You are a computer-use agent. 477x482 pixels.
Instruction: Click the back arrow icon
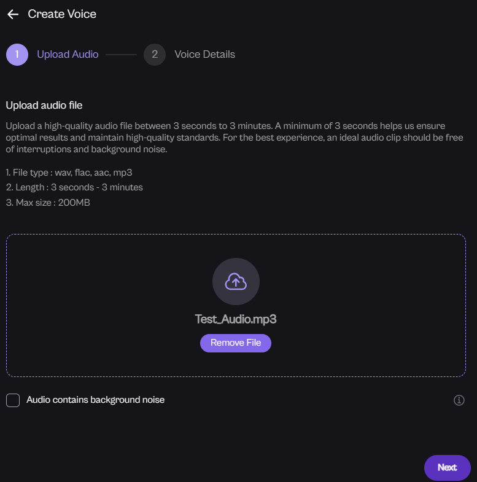(x=13, y=14)
